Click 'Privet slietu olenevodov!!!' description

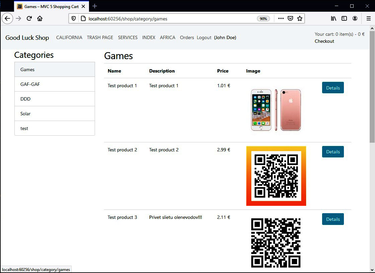[176, 217]
